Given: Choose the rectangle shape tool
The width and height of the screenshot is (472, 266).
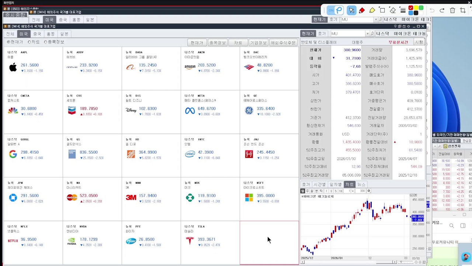Looking at the screenshot, I should [x=382, y=10].
